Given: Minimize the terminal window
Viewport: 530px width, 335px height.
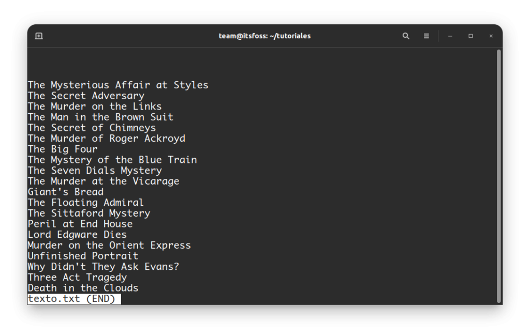Looking at the screenshot, I should pyautogui.click(x=450, y=36).
